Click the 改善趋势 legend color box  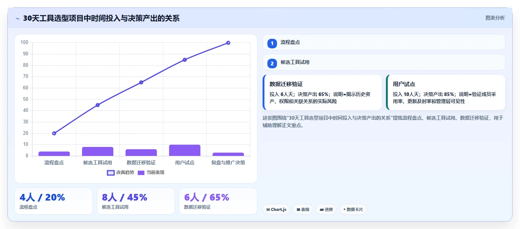[110, 172]
